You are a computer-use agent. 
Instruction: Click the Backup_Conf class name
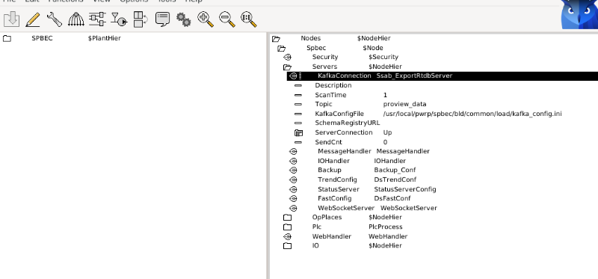click(x=395, y=171)
